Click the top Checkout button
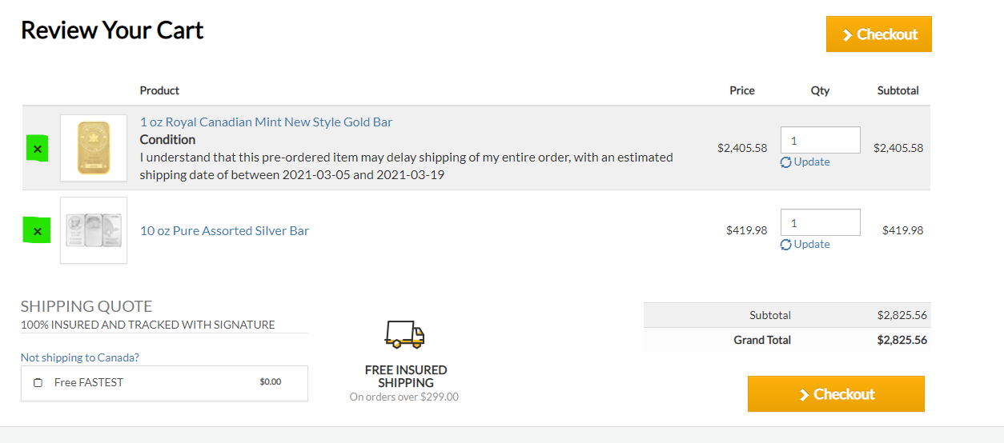The image size is (1004, 443). (x=879, y=34)
